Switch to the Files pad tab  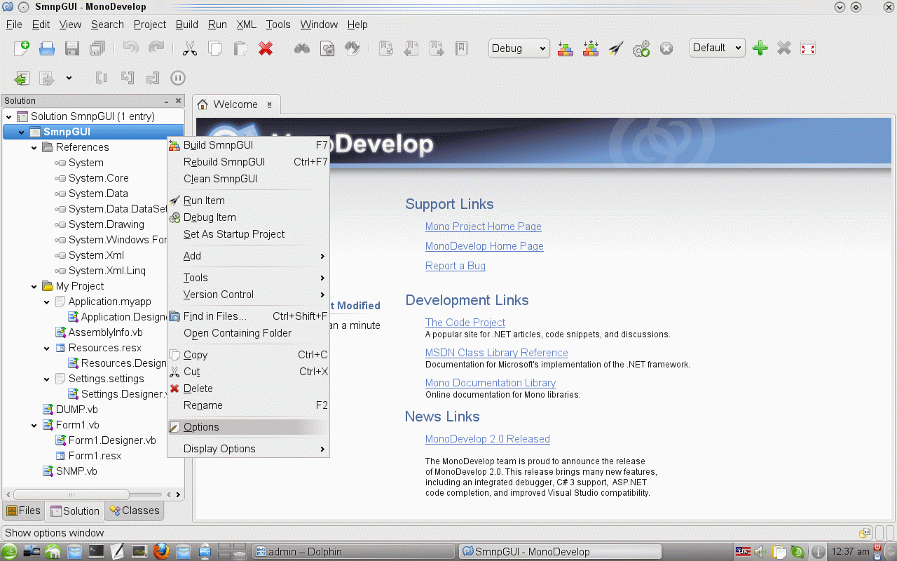pyautogui.click(x=24, y=511)
